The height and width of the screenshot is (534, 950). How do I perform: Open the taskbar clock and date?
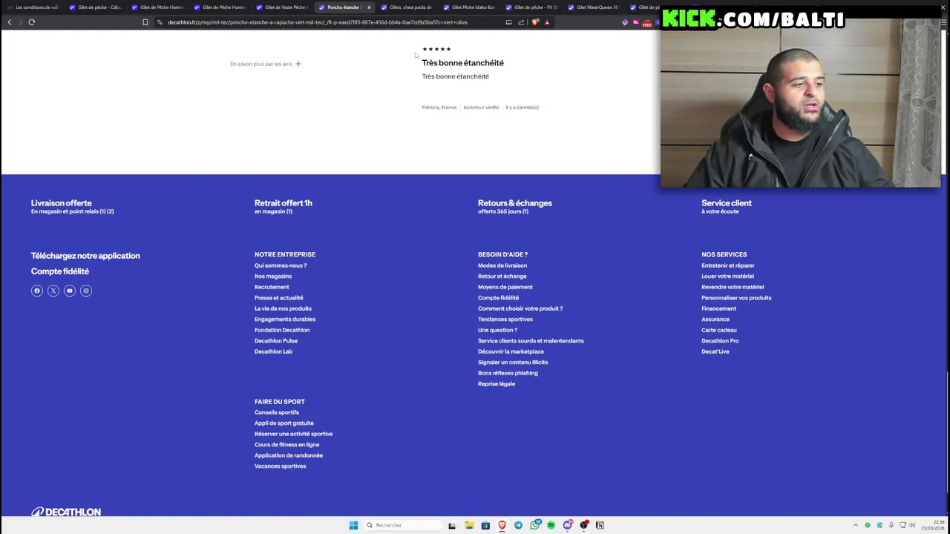934,525
